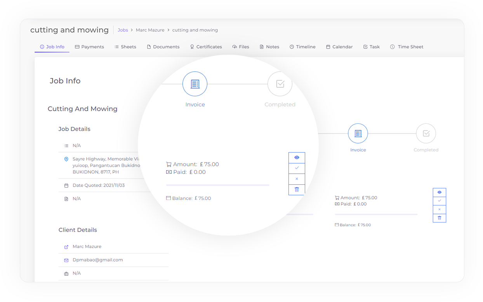Click the calendar icon beside Date Quoted
483x302 pixels.
click(x=66, y=185)
